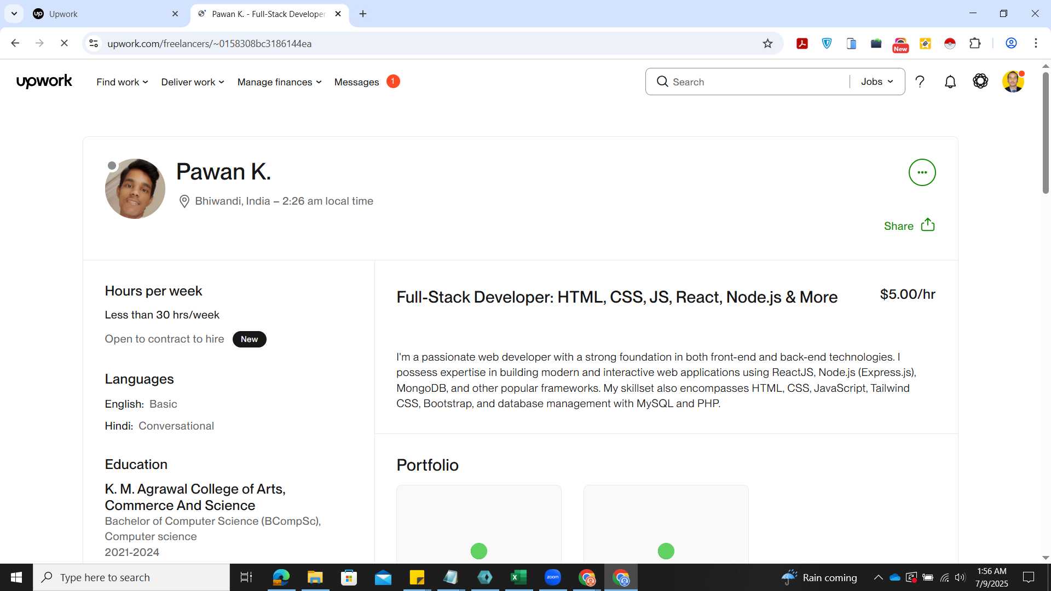Select the Pawan K. Full-Stack Developer tab
1051x591 pixels.
[269, 14]
